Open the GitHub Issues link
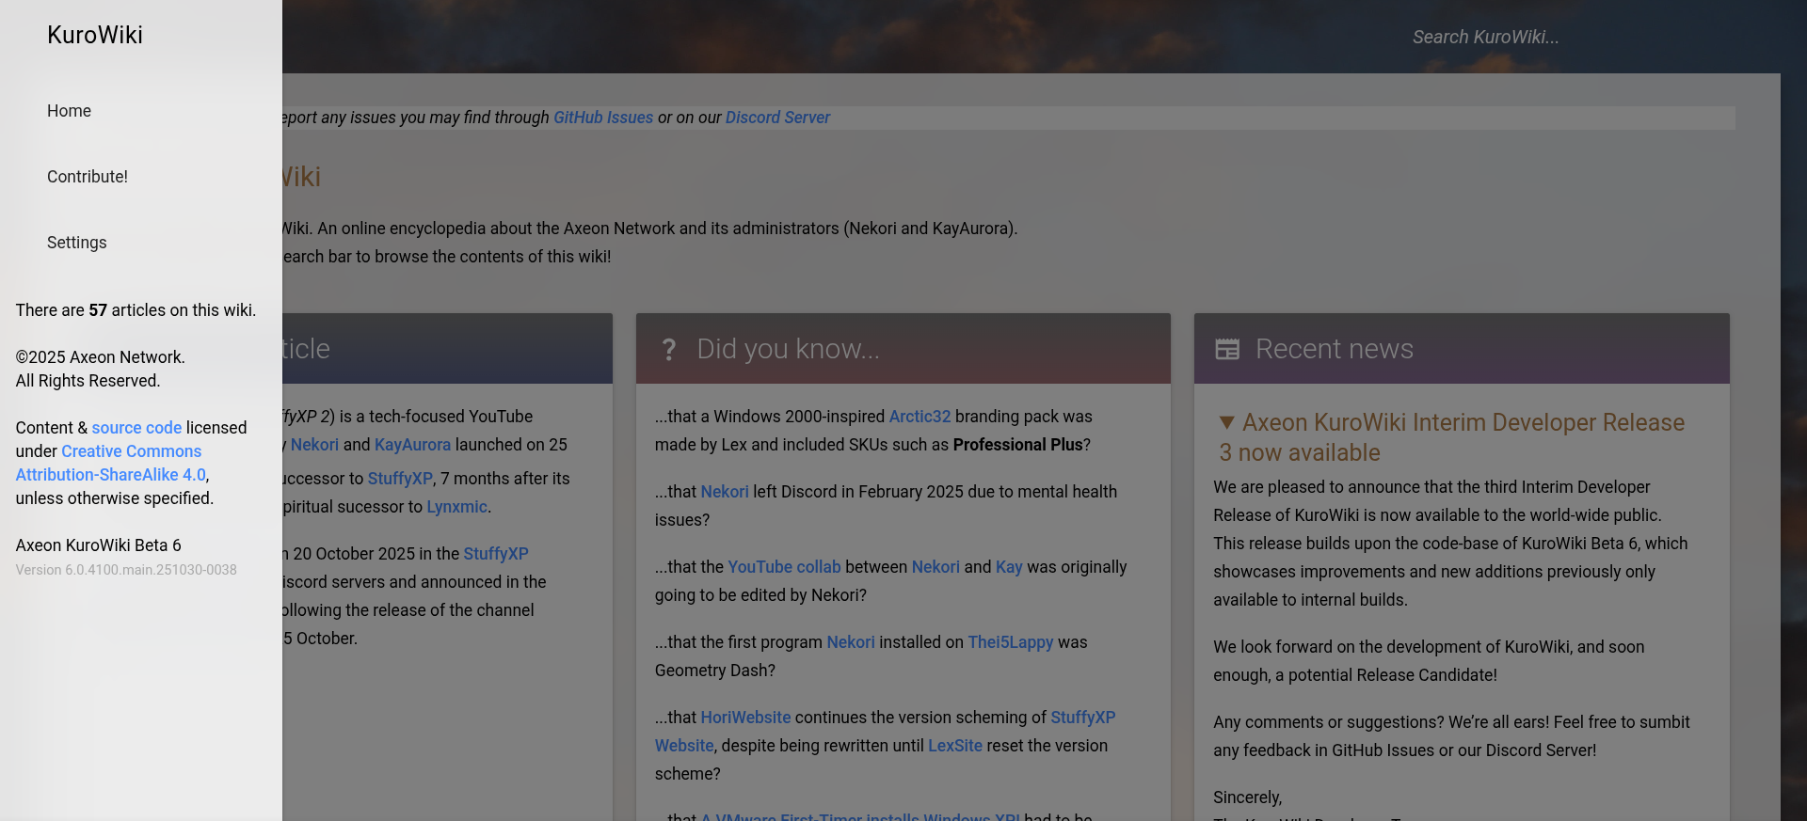This screenshot has height=821, width=1807. click(x=602, y=118)
